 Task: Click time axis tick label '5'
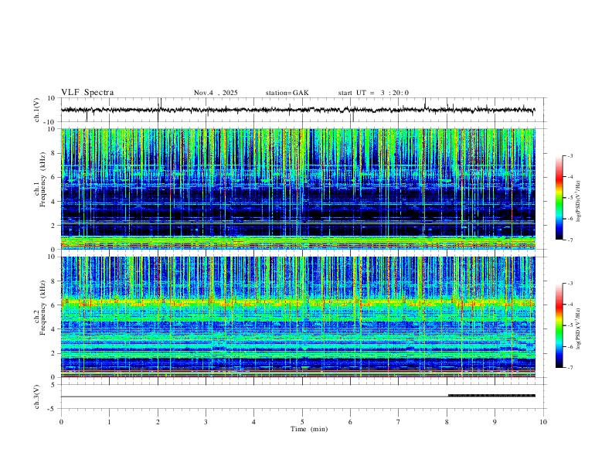(302, 422)
